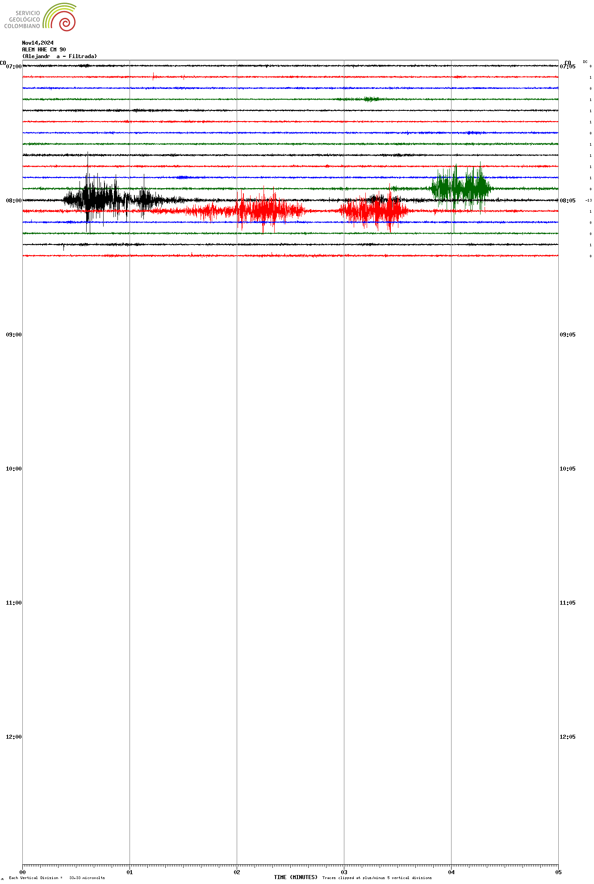Click the 02 minute tick label on bottom axis
Viewport: 594px width, 884px height.
click(x=237, y=872)
